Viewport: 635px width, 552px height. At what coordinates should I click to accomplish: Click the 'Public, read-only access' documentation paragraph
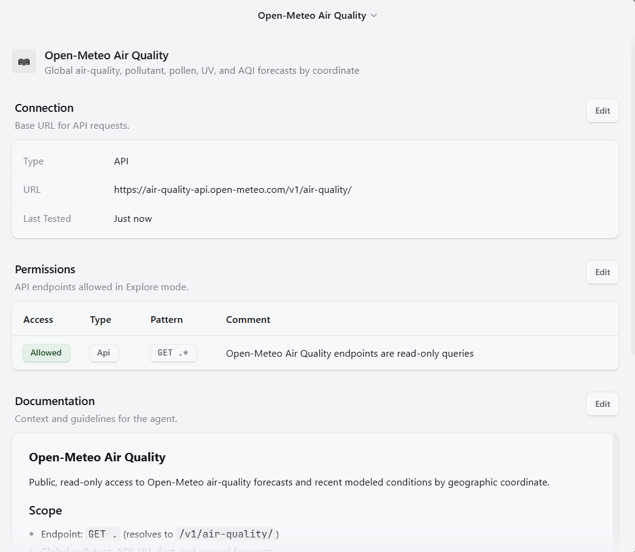click(289, 482)
